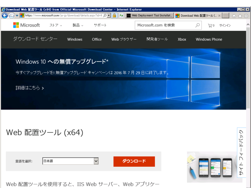Click the red ダウンロード button
Viewport: 251px width, 188px height.
(134, 161)
